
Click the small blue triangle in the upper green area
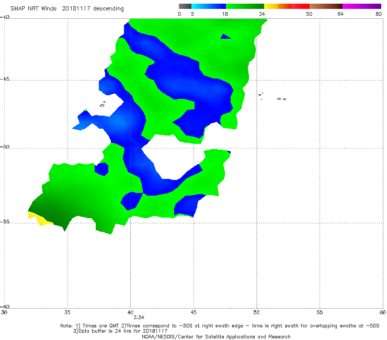[x=225, y=37]
